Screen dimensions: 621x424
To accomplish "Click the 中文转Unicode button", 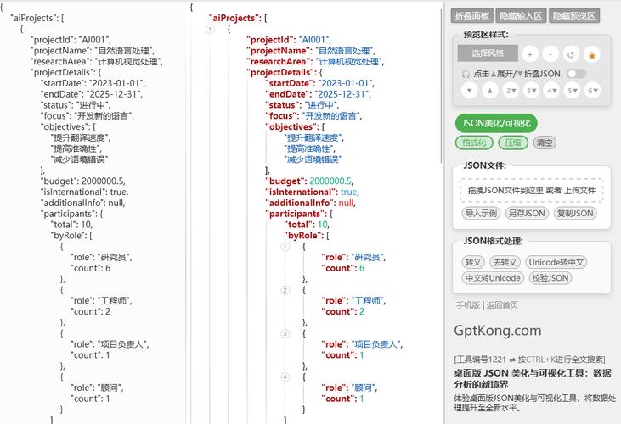I will (493, 278).
